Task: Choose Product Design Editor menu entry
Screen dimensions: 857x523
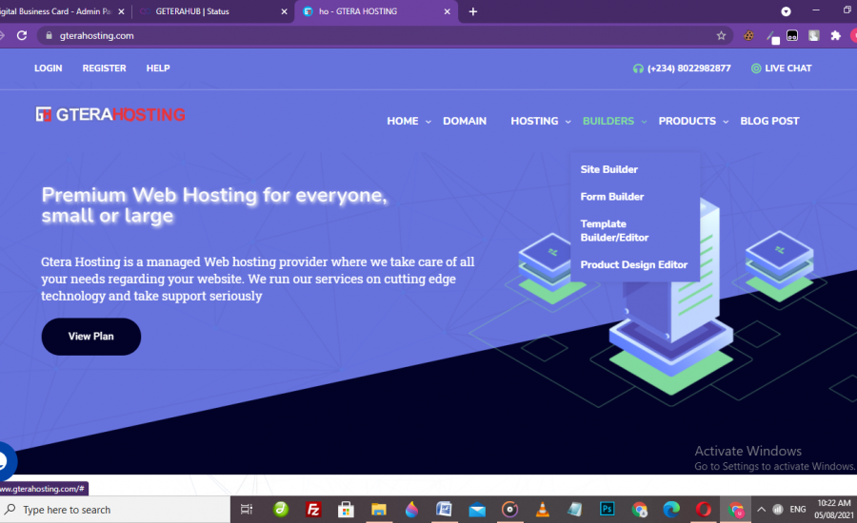Action: tap(634, 264)
